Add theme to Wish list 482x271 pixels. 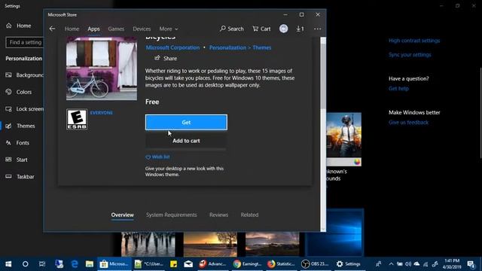pyautogui.click(x=157, y=157)
